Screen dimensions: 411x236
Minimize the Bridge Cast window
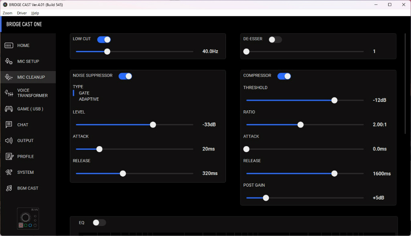click(376, 5)
